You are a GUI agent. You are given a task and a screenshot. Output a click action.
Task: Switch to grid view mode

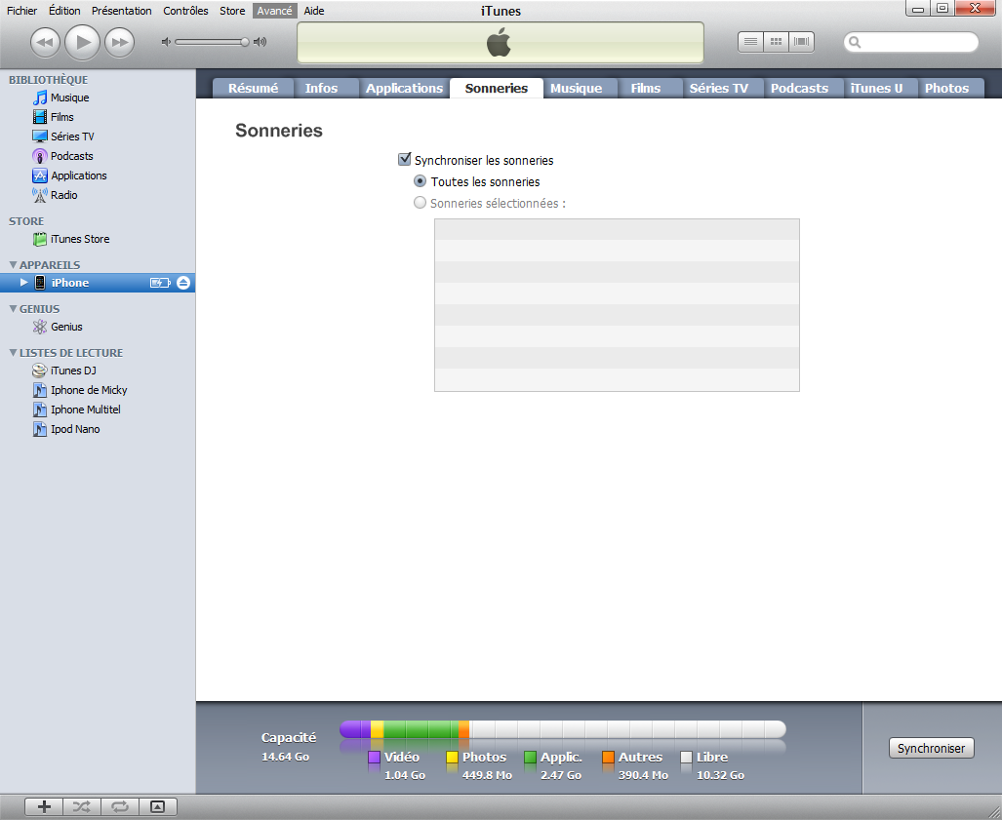click(x=776, y=42)
